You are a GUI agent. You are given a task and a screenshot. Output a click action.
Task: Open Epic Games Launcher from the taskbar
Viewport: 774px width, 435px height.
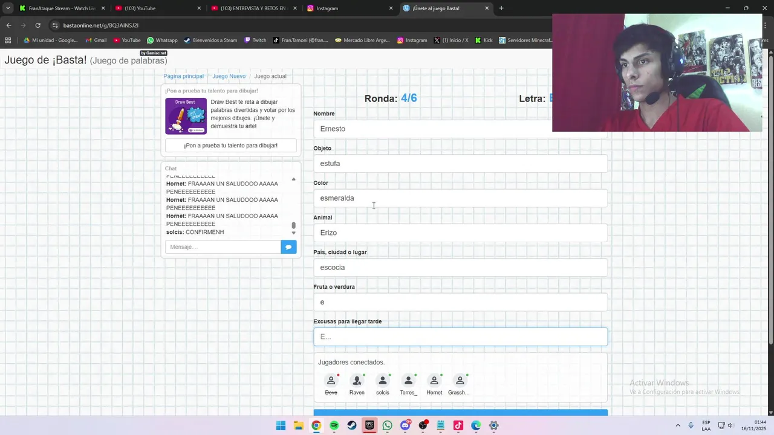pyautogui.click(x=369, y=425)
